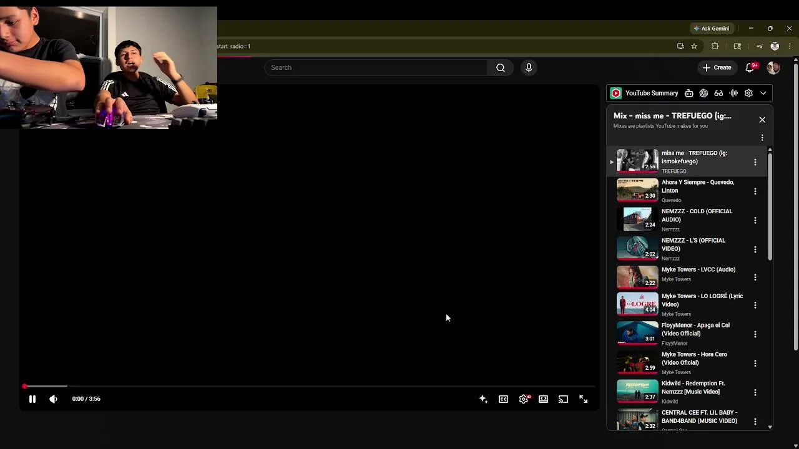This screenshot has height=449, width=799.
Task: Open options for Myke Towers - LVCC
Action: (x=755, y=277)
